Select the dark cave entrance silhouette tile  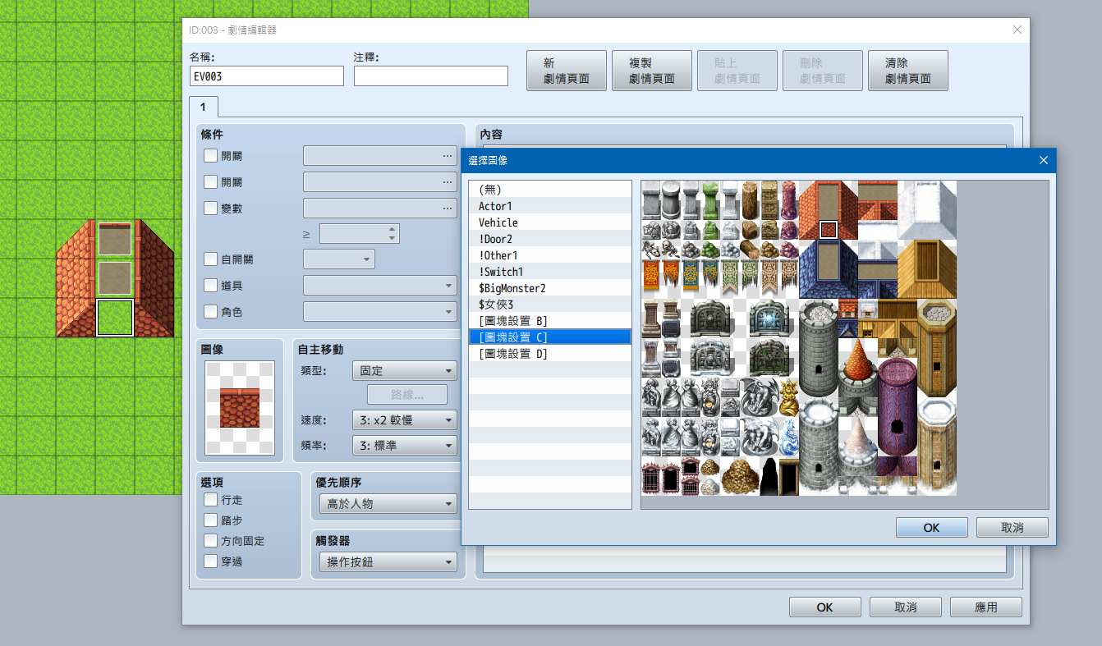[x=769, y=476]
